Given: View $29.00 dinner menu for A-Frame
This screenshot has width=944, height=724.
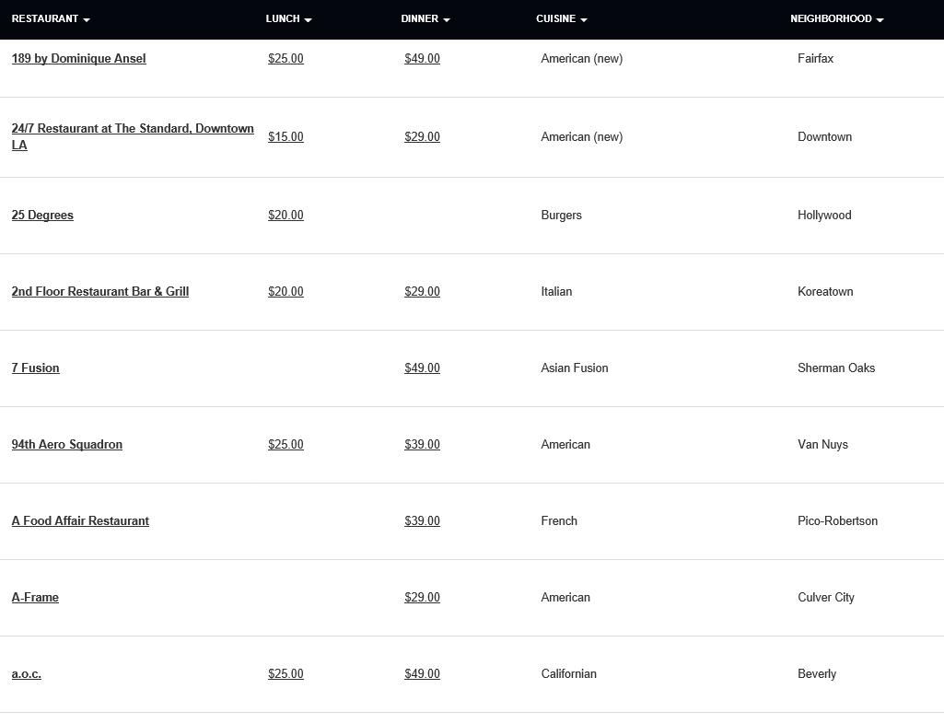Looking at the screenshot, I should click(x=422, y=597).
